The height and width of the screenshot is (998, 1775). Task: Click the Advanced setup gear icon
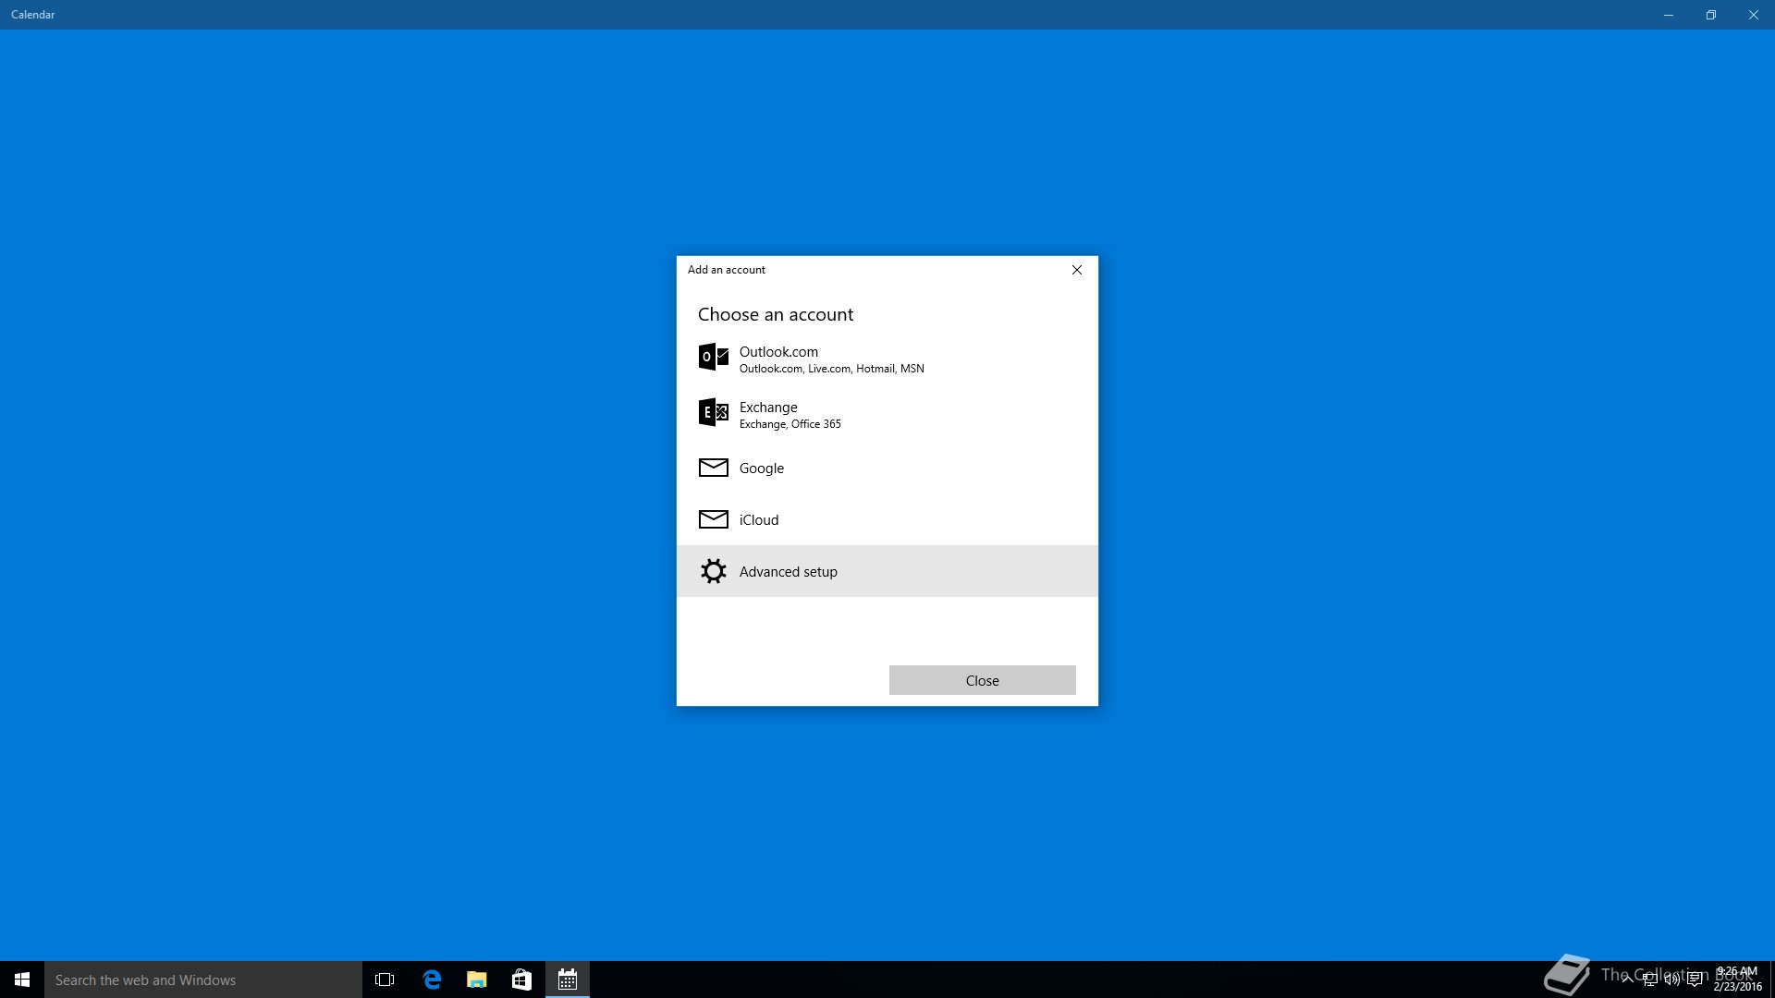[x=713, y=571]
